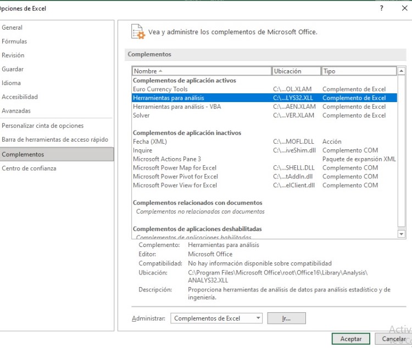Screen dimensions: 412x348
Task: Click Complementos de aplicaciones deshabilitadas heading
Action: click(x=197, y=229)
